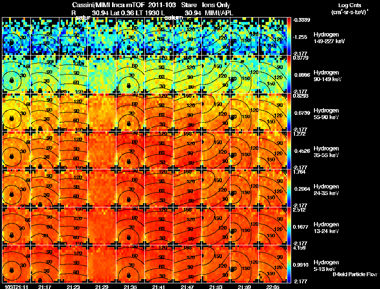This screenshot has height=289, width=380.
Task: Click the color scale bar for 90-149 keV
Action: click(x=289, y=75)
